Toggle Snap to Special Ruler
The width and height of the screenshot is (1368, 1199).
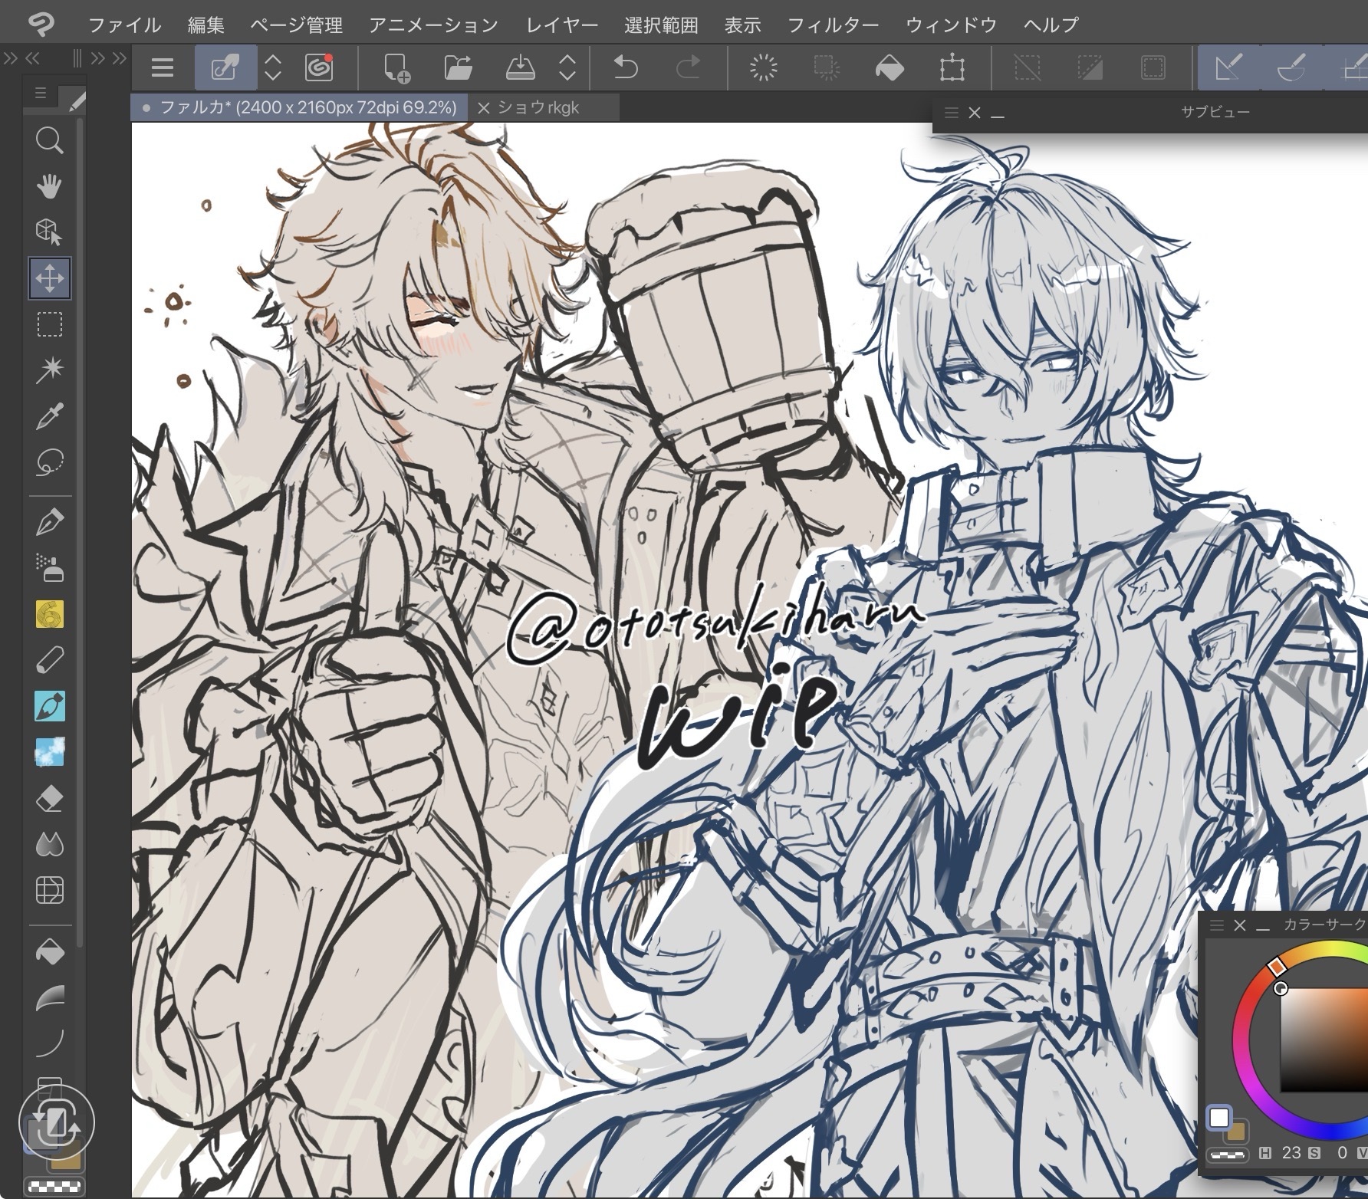[x=1291, y=68]
